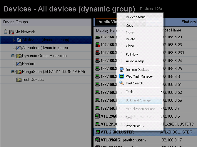
Task: Click device icon for 192.168.3.7 row
Action: pos(98,108)
